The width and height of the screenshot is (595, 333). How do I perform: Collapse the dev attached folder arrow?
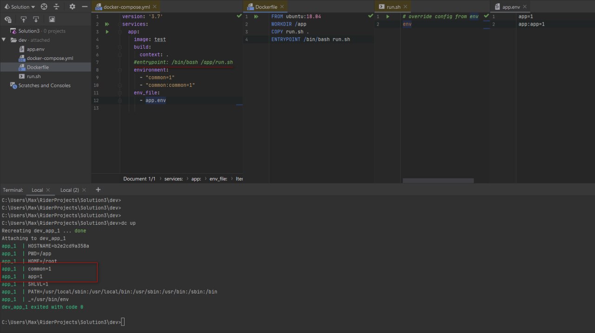(4, 40)
